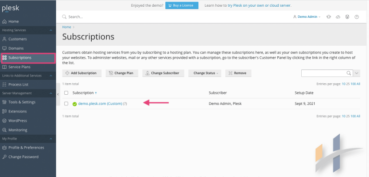Click Home breadcrumb link
This screenshot has height=177, width=369.
67,27
